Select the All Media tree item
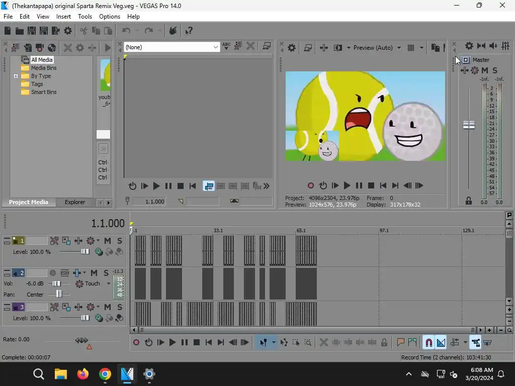 42,60
